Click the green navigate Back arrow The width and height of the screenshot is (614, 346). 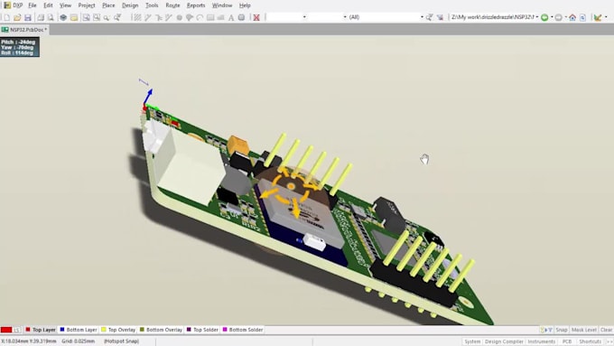544,17
